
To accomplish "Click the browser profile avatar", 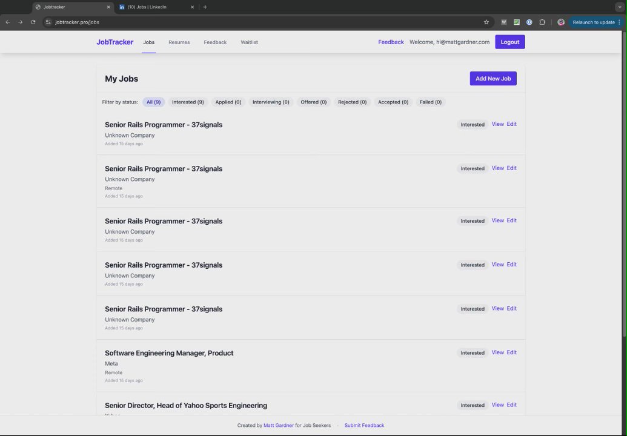I will pyautogui.click(x=561, y=22).
